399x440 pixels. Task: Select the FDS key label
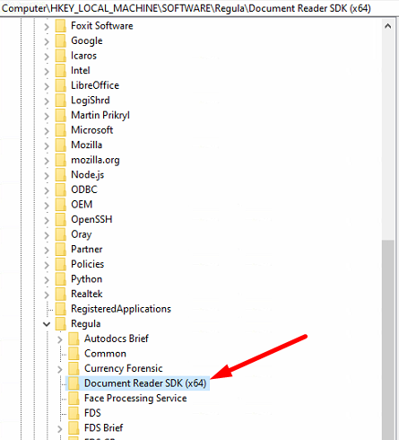click(x=92, y=413)
